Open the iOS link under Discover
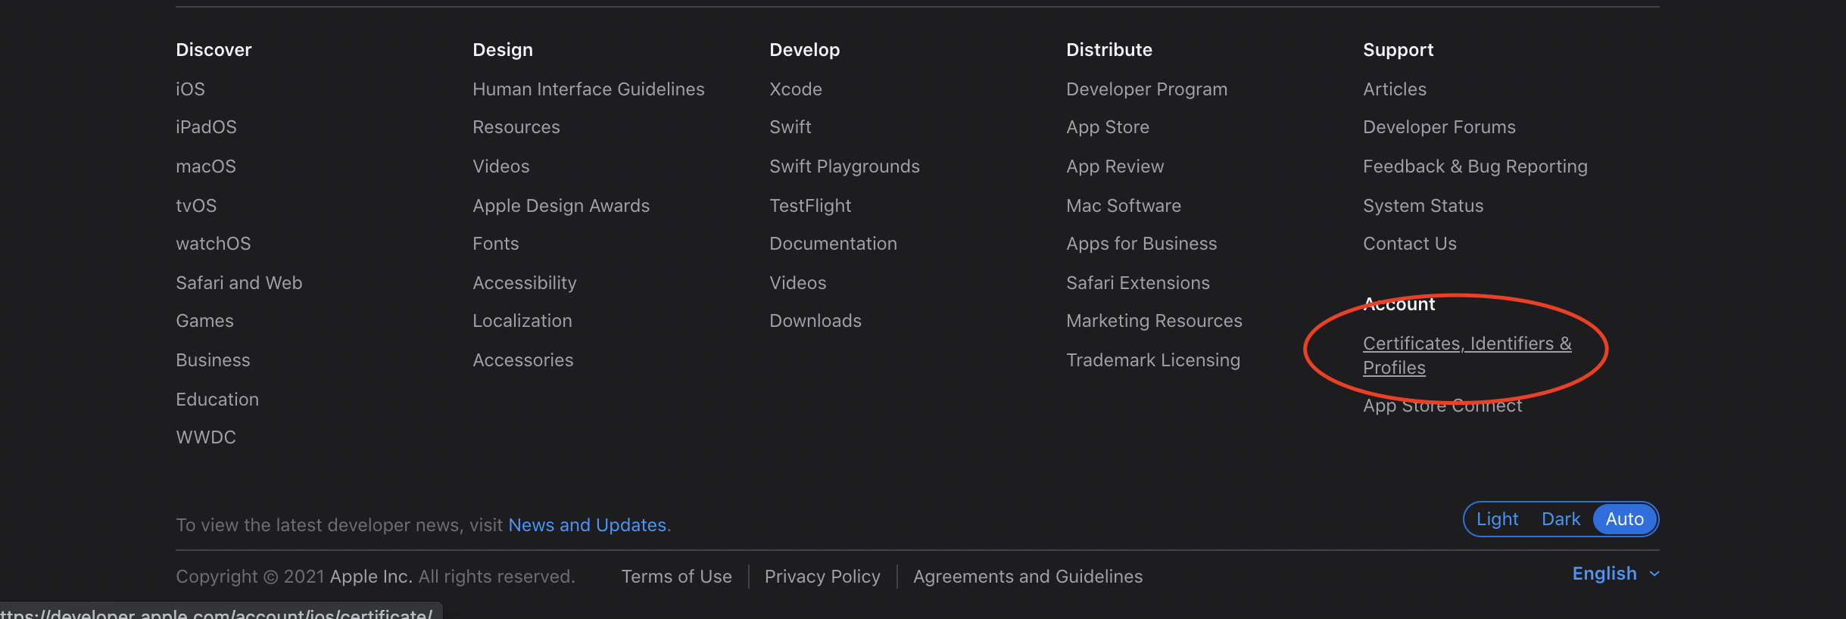Screen dimensions: 1846x619 [190, 89]
